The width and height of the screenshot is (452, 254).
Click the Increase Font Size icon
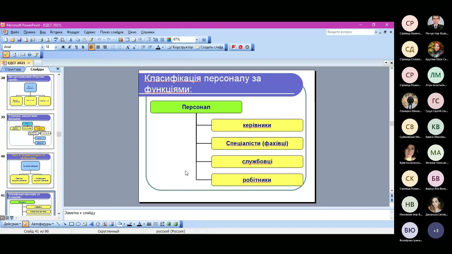128,47
